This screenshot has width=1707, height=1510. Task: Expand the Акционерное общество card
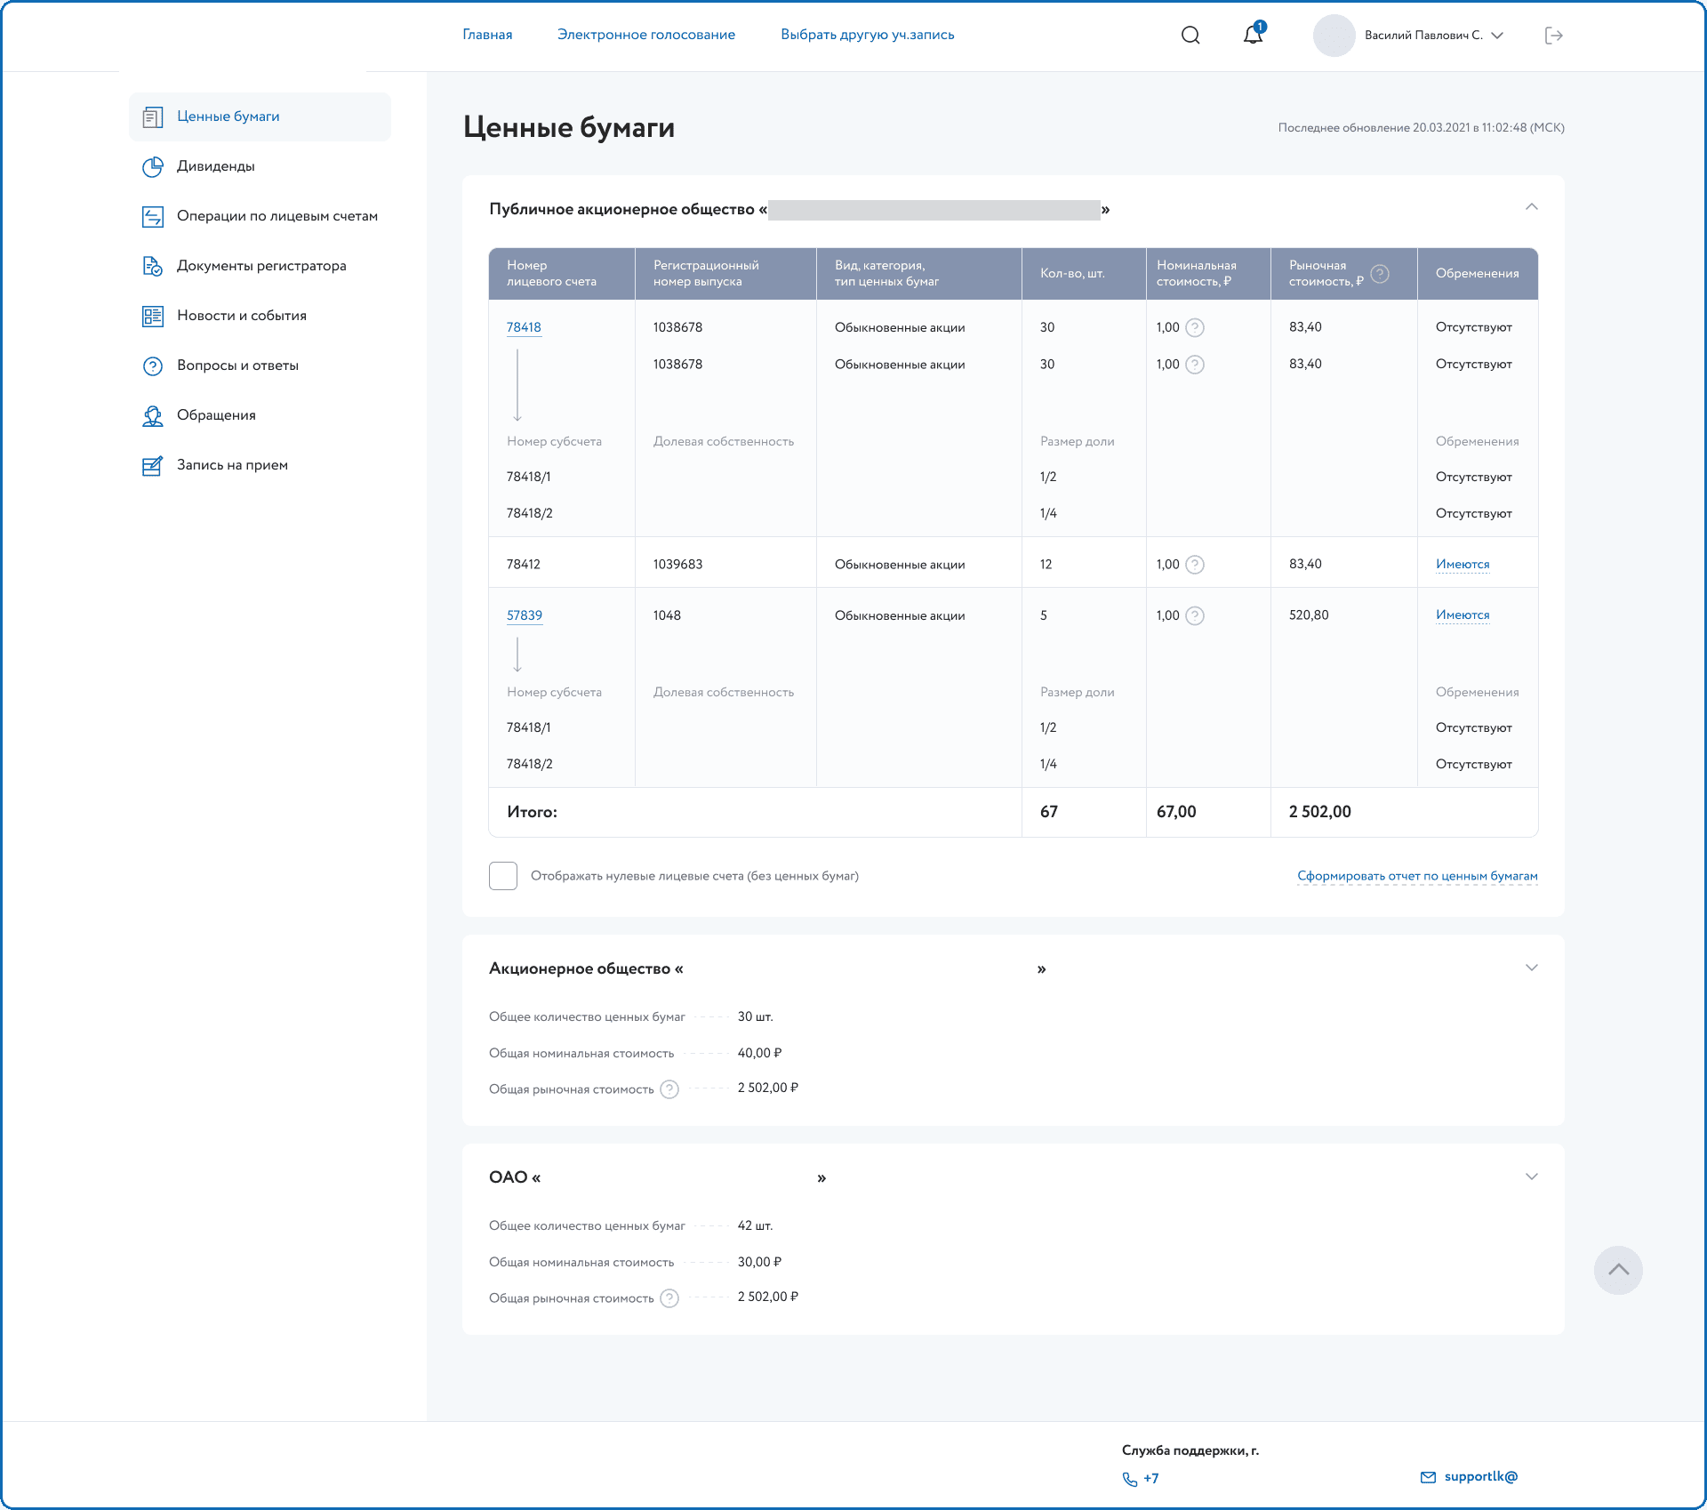click(1531, 968)
